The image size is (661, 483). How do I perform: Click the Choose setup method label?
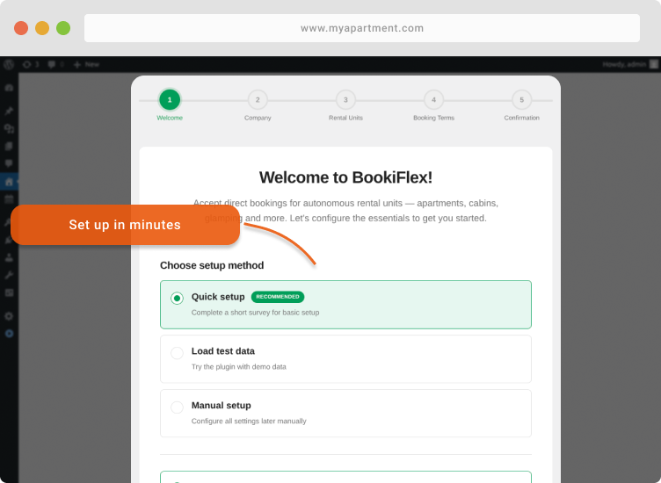click(x=212, y=265)
